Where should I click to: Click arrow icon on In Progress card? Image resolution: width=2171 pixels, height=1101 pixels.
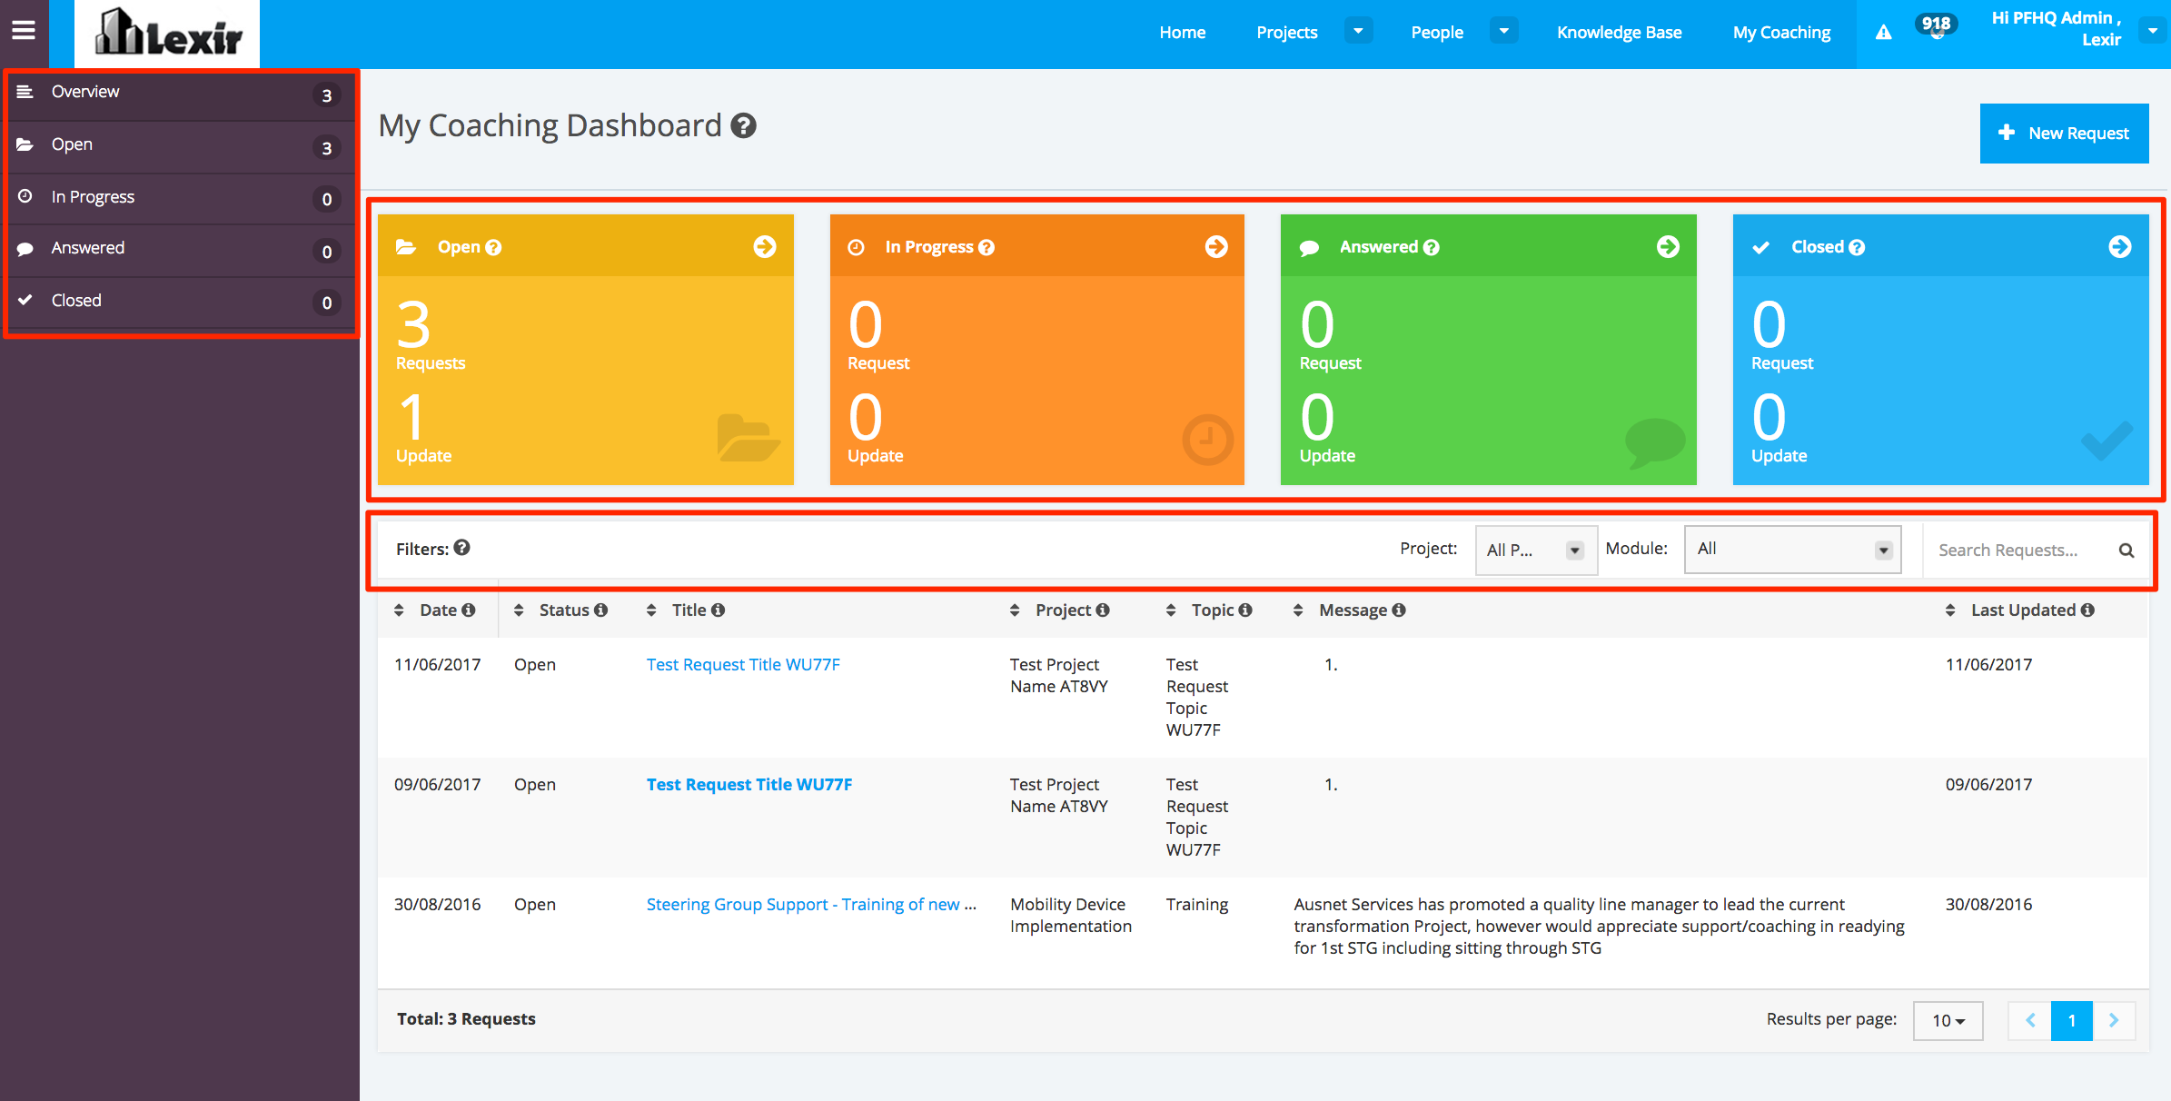1216,246
